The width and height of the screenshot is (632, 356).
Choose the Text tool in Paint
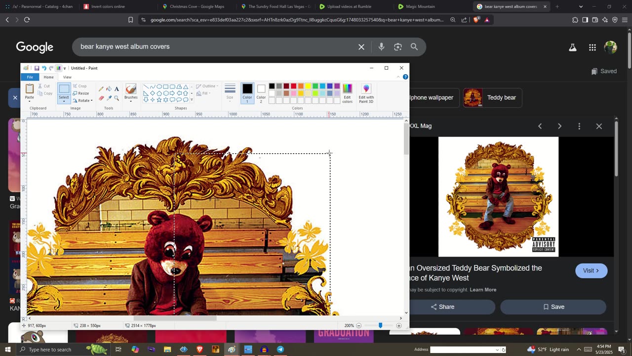(117, 89)
